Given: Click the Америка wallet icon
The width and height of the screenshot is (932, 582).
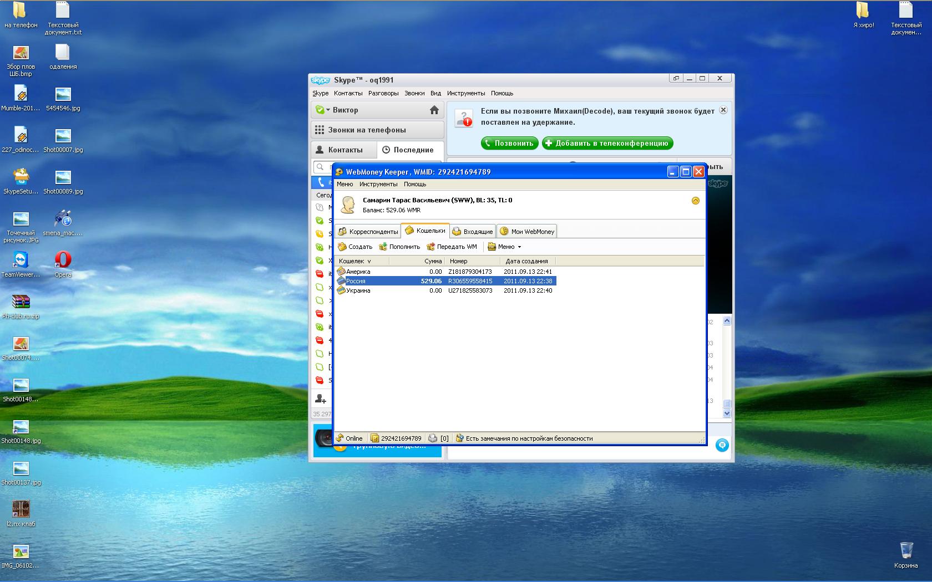Looking at the screenshot, I should coord(341,272).
